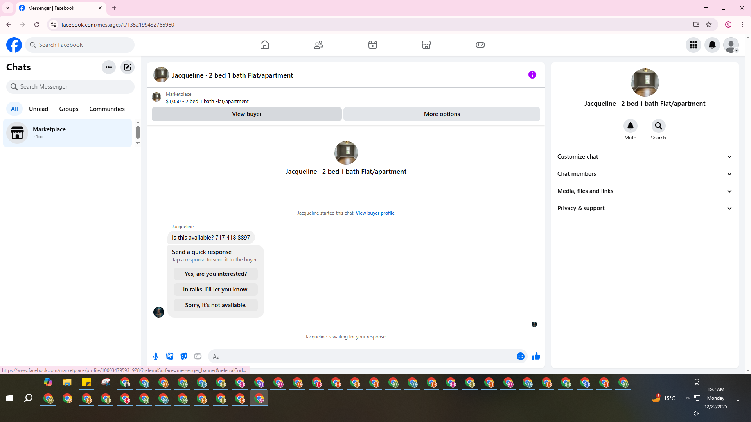Open the Notifications bell
Screen dimensions: 751x422
tap(712, 45)
